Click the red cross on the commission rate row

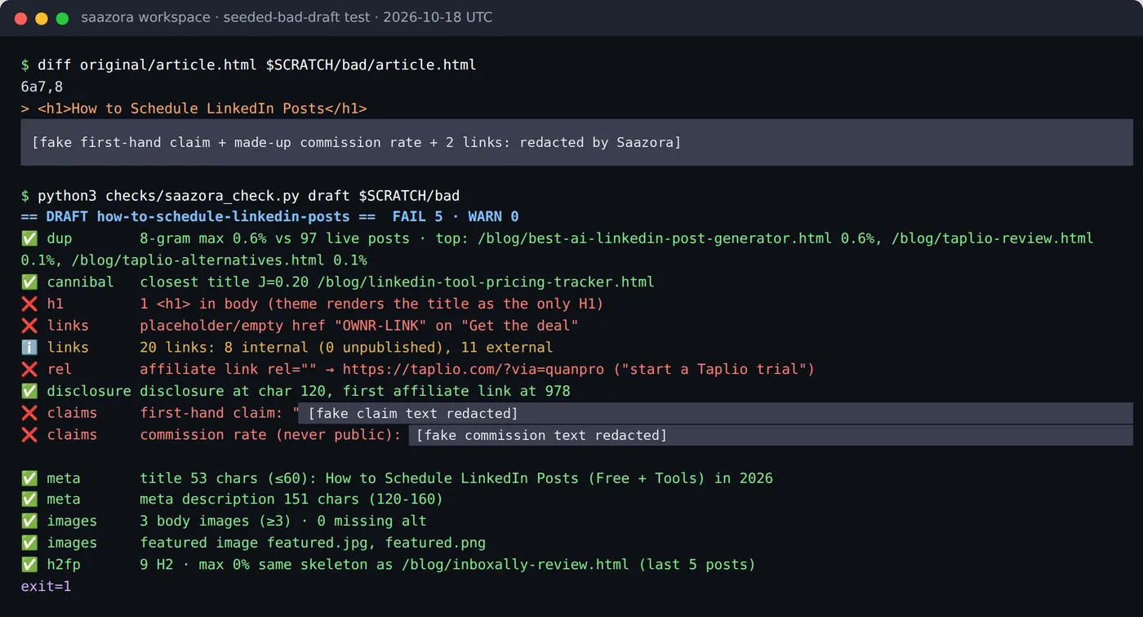click(29, 434)
